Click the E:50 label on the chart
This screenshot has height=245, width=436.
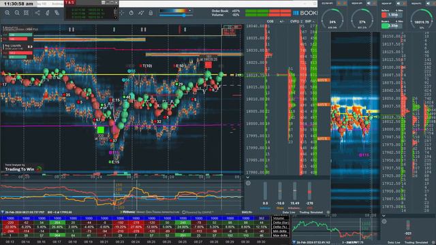(180, 66)
